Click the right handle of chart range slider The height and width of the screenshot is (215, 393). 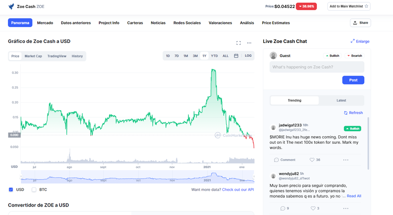coord(253,177)
